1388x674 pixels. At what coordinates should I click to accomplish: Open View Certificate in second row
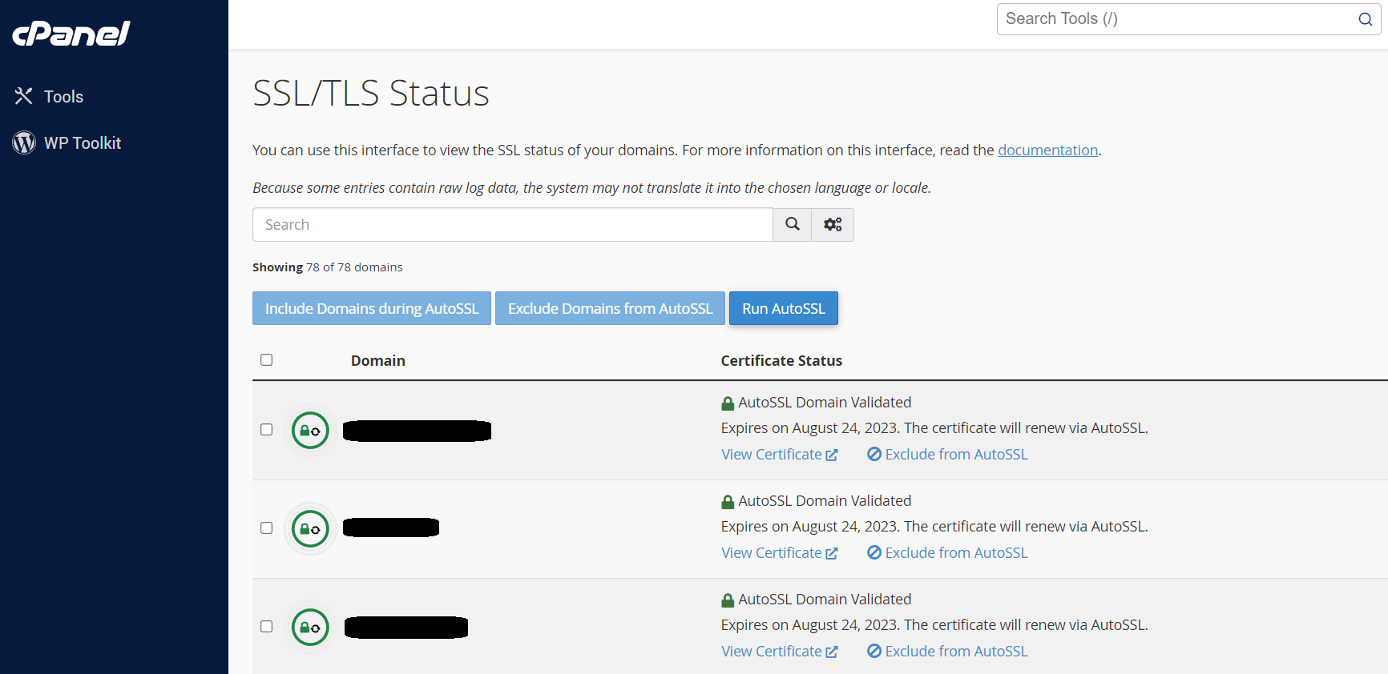point(780,553)
